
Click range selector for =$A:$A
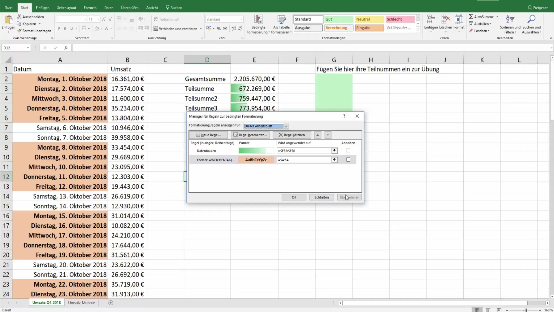click(334, 160)
